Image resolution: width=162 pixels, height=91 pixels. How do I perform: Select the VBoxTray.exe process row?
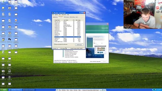coord(68,21)
